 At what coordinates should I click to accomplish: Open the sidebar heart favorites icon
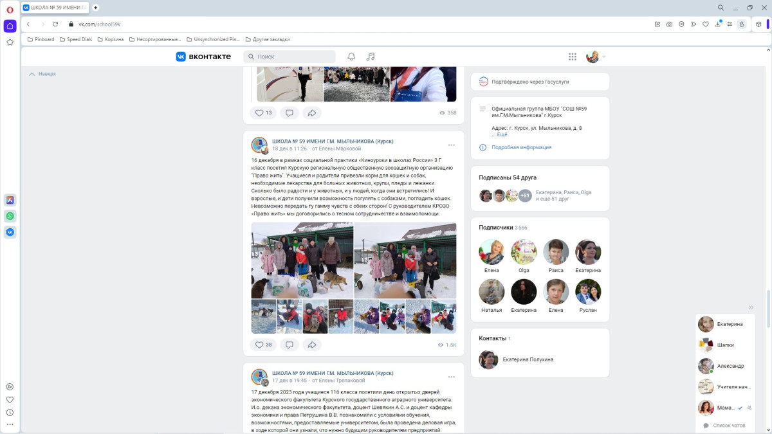[x=10, y=399]
